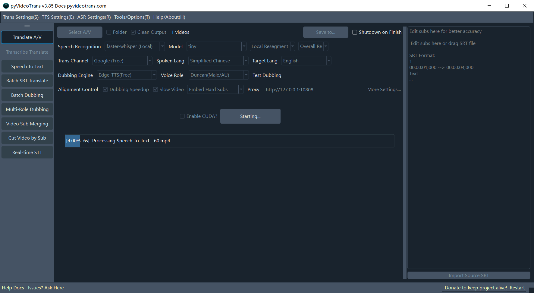
Task: Click the Restart link in status bar
Action: pyautogui.click(x=517, y=288)
